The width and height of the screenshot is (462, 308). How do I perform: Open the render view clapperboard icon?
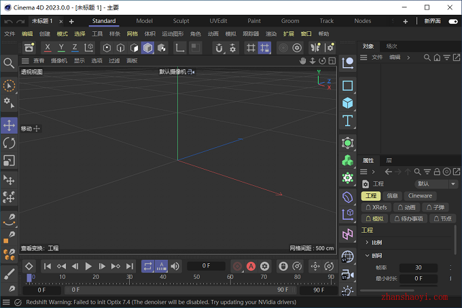coord(29,47)
